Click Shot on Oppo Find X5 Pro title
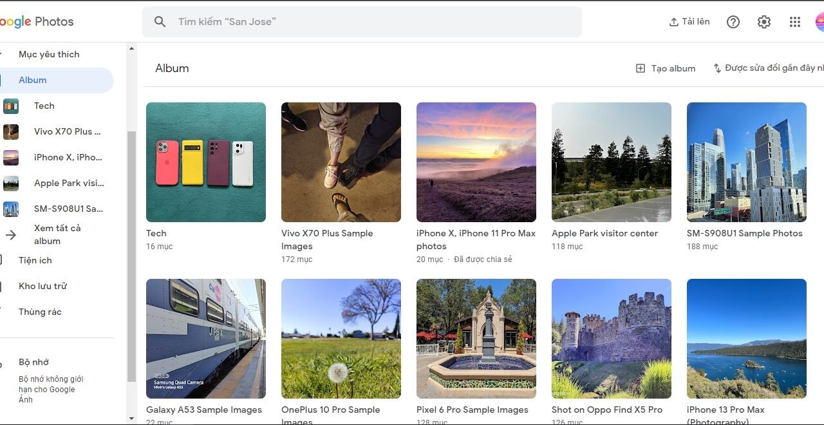Image resolution: width=824 pixels, height=425 pixels. tap(607, 410)
